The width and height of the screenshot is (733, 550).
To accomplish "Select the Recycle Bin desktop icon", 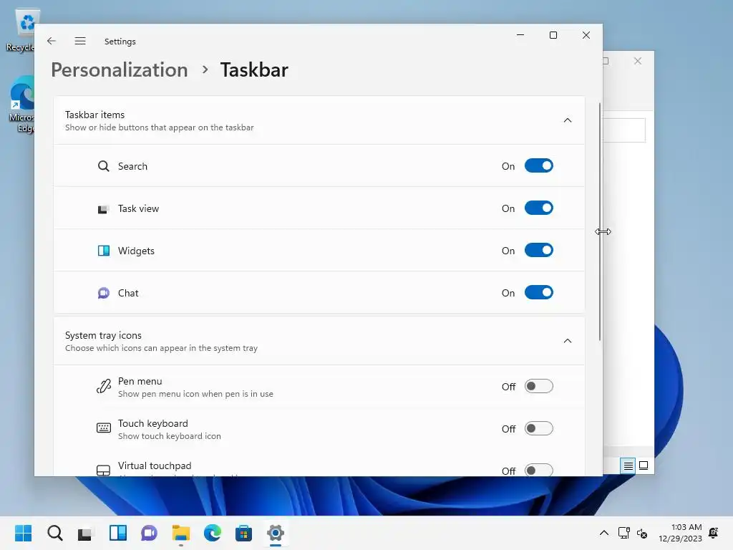I will pyautogui.click(x=21, y=30).
